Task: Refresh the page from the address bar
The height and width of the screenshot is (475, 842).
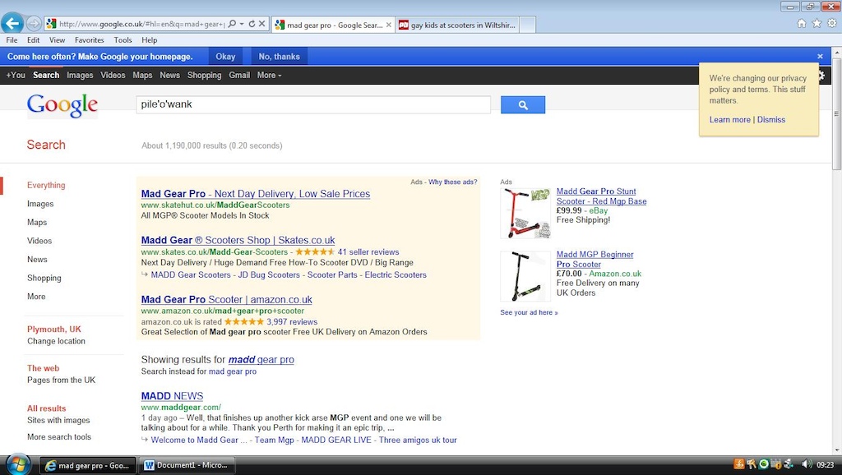Action: tap(252, 24)
